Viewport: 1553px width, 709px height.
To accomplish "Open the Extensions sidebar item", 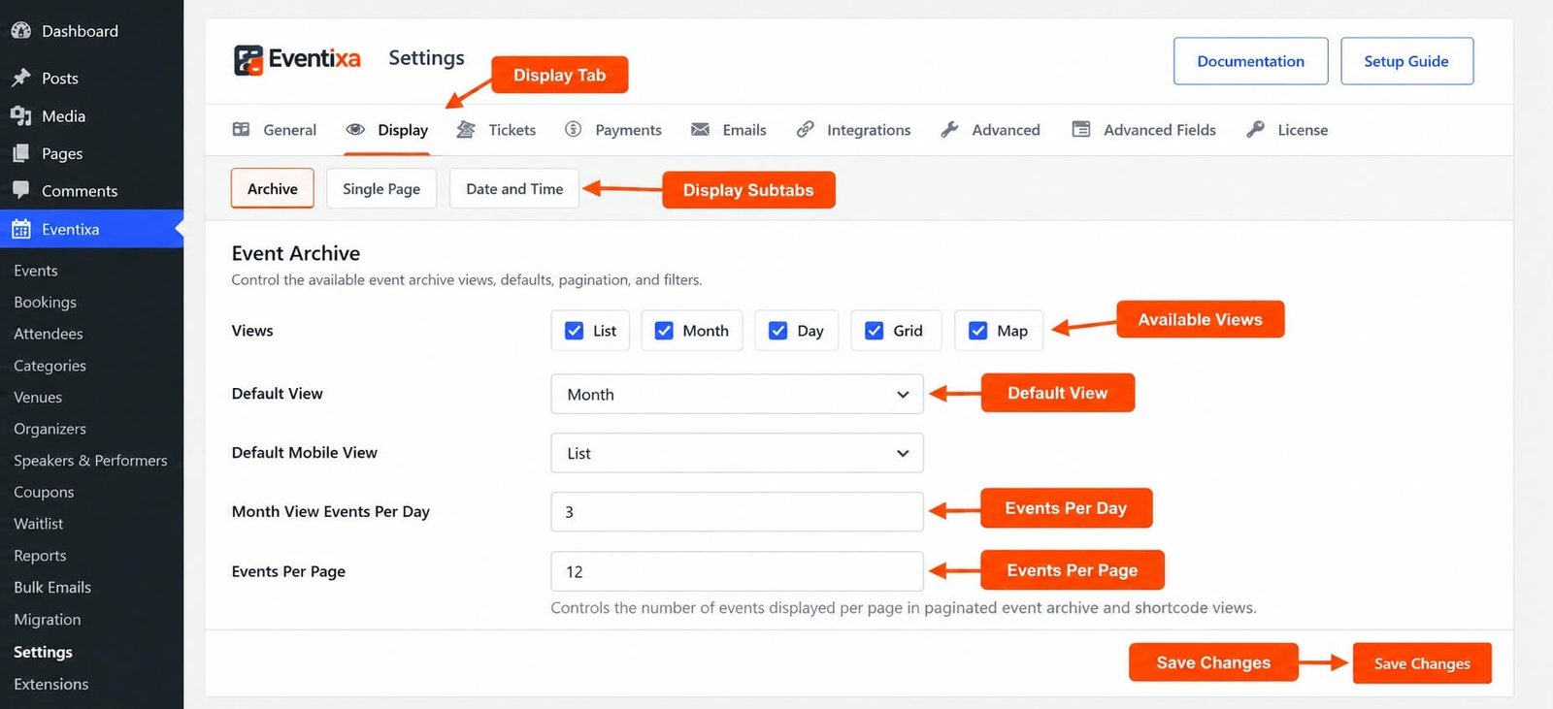I will point(51,684).
